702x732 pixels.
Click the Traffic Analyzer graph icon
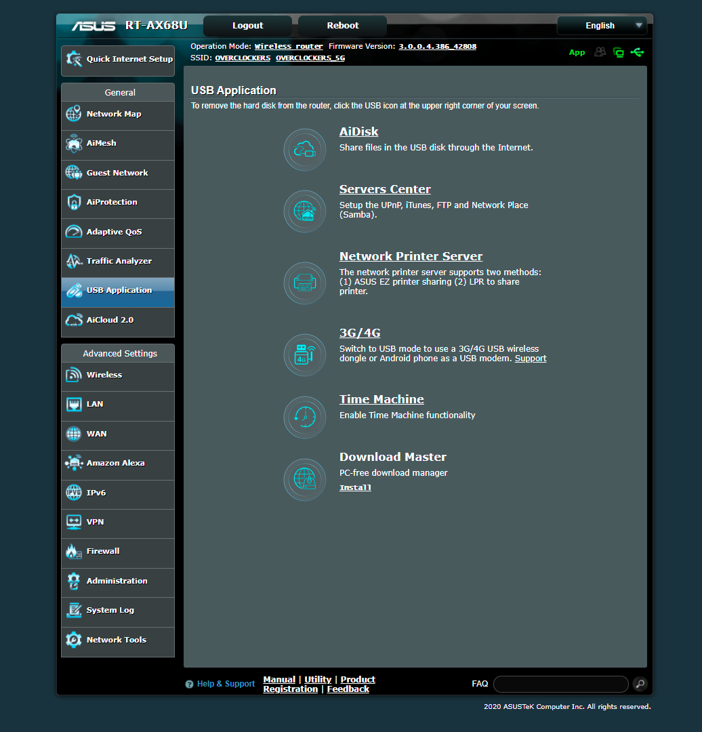click(x=74, y=261)
